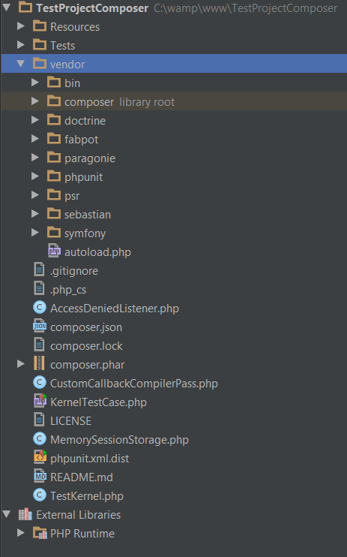Click the composer folder icon
The image size is (347, 557).
click(x=54, y=101)
